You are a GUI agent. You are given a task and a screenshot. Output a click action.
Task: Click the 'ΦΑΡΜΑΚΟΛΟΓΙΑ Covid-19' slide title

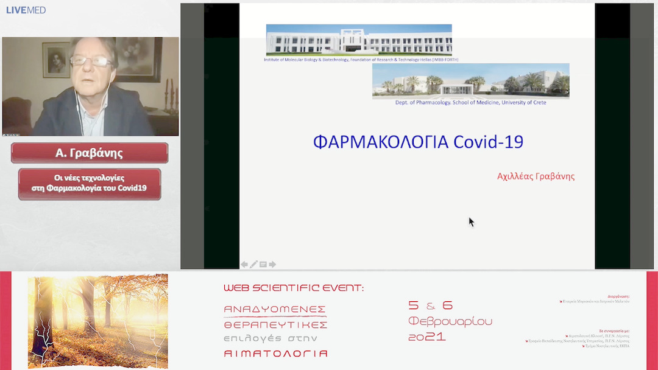coord(418,142)
